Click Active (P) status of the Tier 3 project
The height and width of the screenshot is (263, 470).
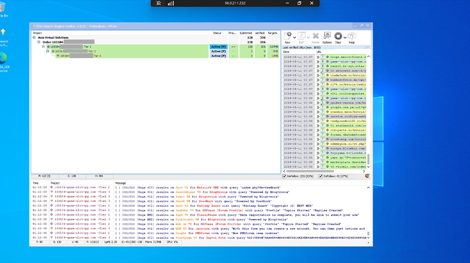pyautogui.click(x=218, y=56)
